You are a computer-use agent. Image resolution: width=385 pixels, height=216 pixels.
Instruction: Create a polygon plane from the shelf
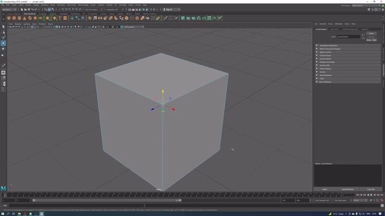(35, 18)
